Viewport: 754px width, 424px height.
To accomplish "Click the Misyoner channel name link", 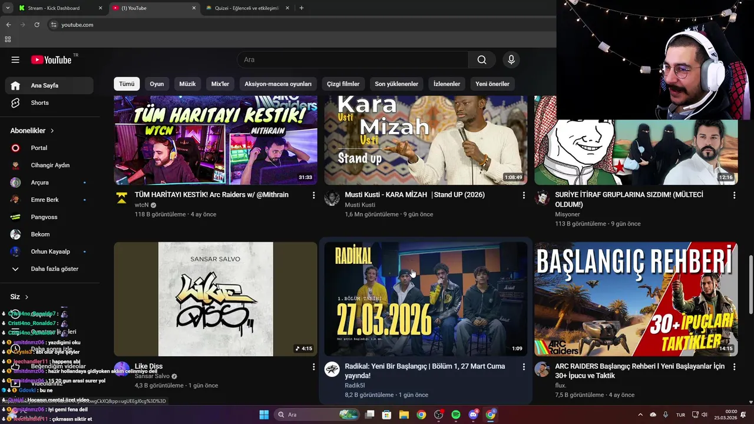I will point(568,214).
